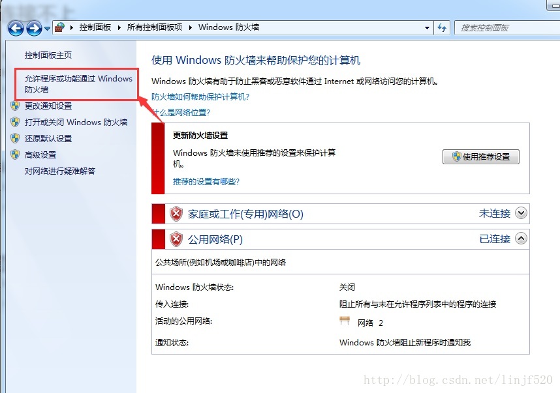560x393 pixels.
Task: Click 传入连接: label
Action: 172,304
